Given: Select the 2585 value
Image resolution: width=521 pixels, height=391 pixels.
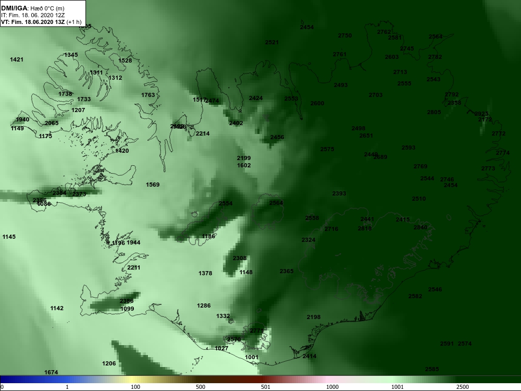Looking at the screenshot, I should (x=432, y=370).
